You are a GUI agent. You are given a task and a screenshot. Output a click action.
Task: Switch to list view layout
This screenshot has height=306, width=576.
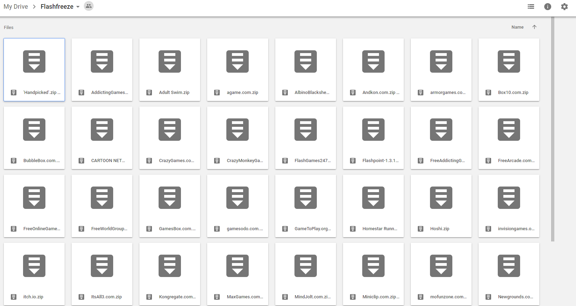(x=531, y=7)
